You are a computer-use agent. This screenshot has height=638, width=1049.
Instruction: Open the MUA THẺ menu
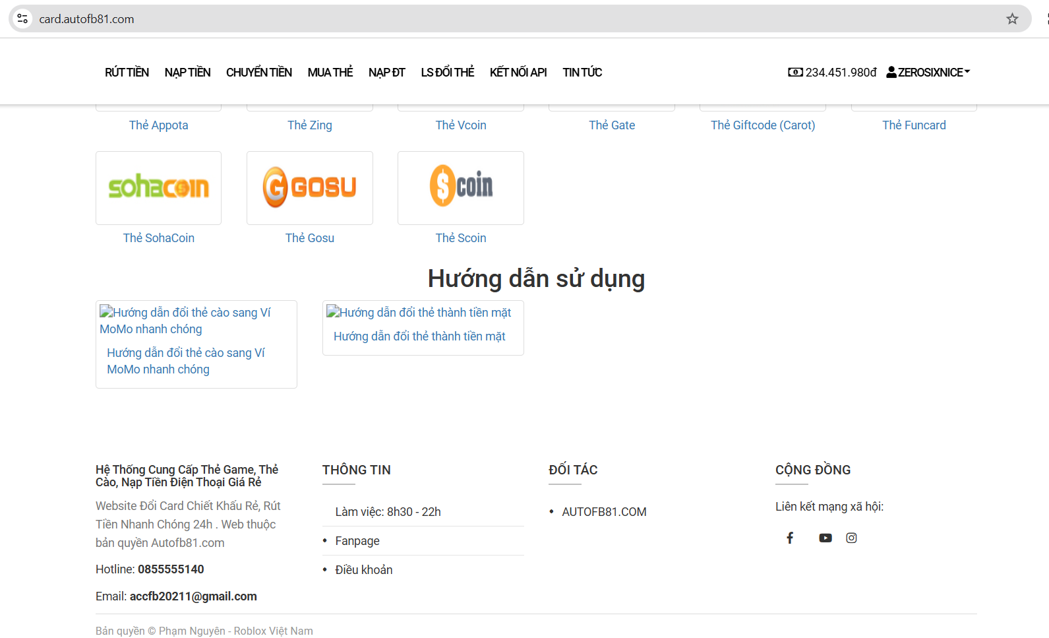pyautogui.click(x=330, y=73)
